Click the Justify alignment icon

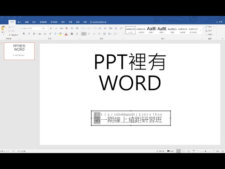[99, 34]
